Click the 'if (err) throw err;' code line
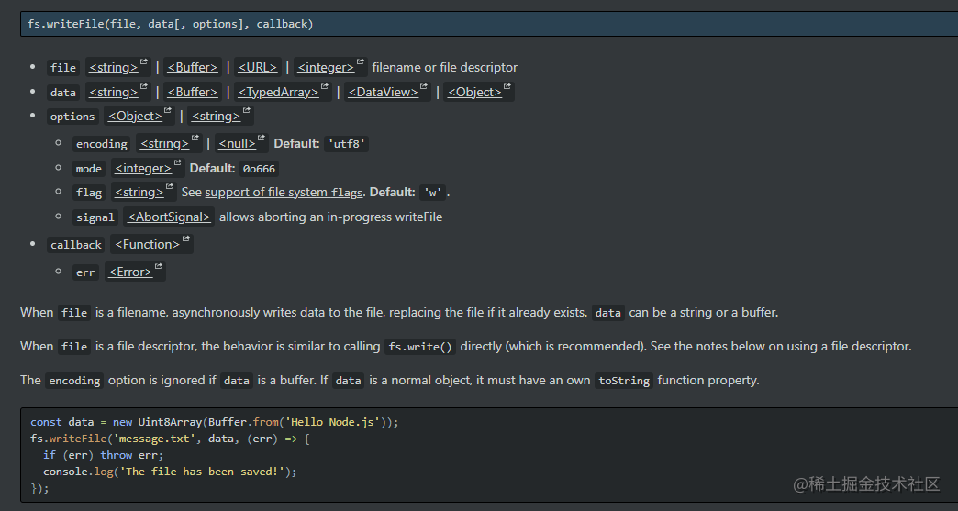Screen dimensions: 958x511 (x=104, y=455)
